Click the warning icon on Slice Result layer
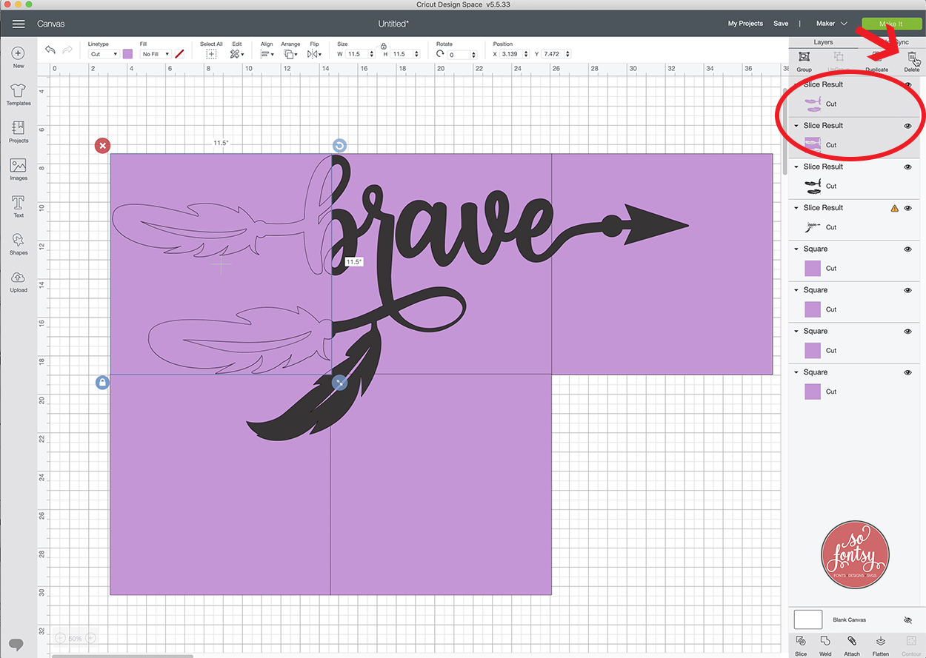This screenshot has height=658, width=926. pos(894,208)
